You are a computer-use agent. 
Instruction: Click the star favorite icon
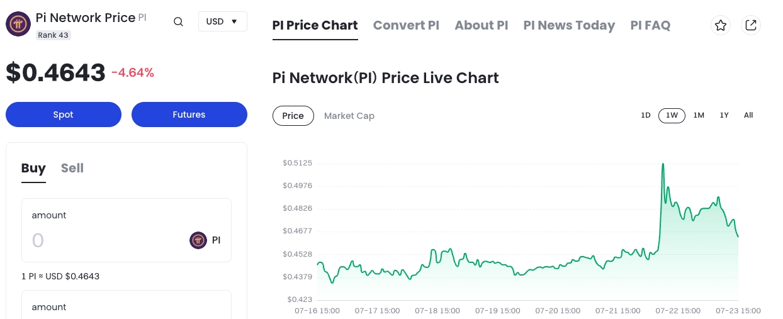pyautogui.click(x=721, y=25)
